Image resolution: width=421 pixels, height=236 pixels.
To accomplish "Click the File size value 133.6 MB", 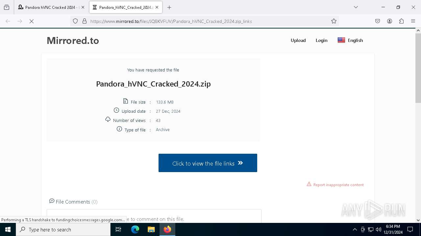I will click(x=165, y=102).
